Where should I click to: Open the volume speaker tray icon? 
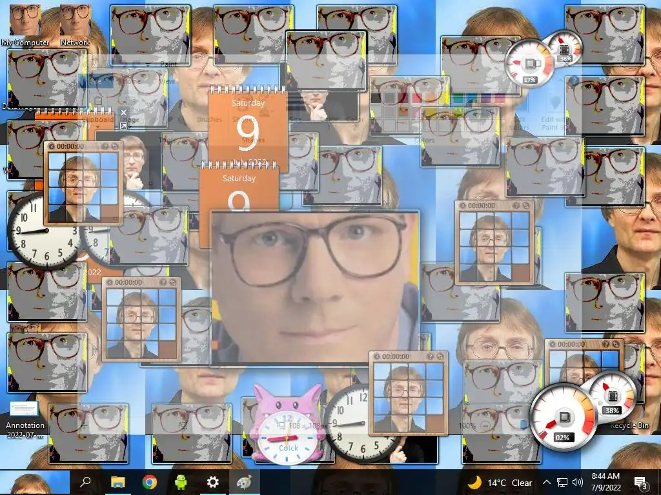[578, 482]
